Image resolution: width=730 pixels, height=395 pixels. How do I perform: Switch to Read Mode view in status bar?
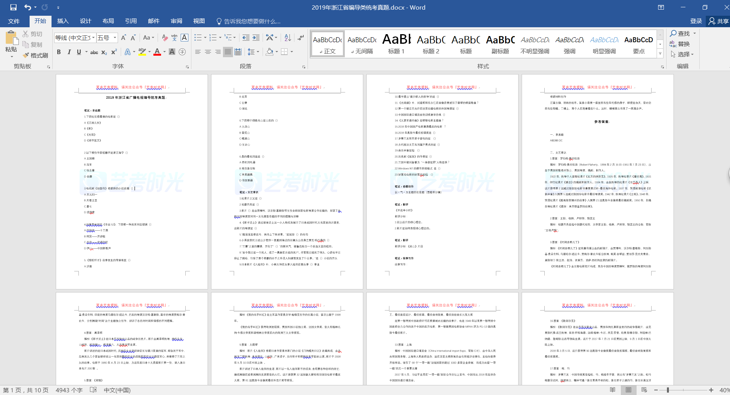pos(613,390)
